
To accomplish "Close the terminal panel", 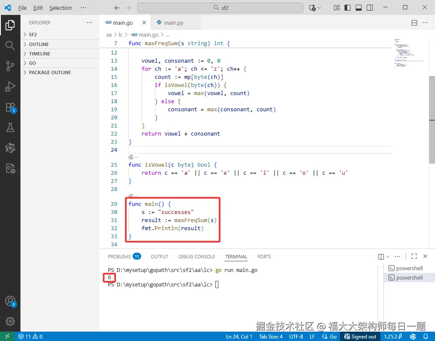I will click(x=425, y=257).
